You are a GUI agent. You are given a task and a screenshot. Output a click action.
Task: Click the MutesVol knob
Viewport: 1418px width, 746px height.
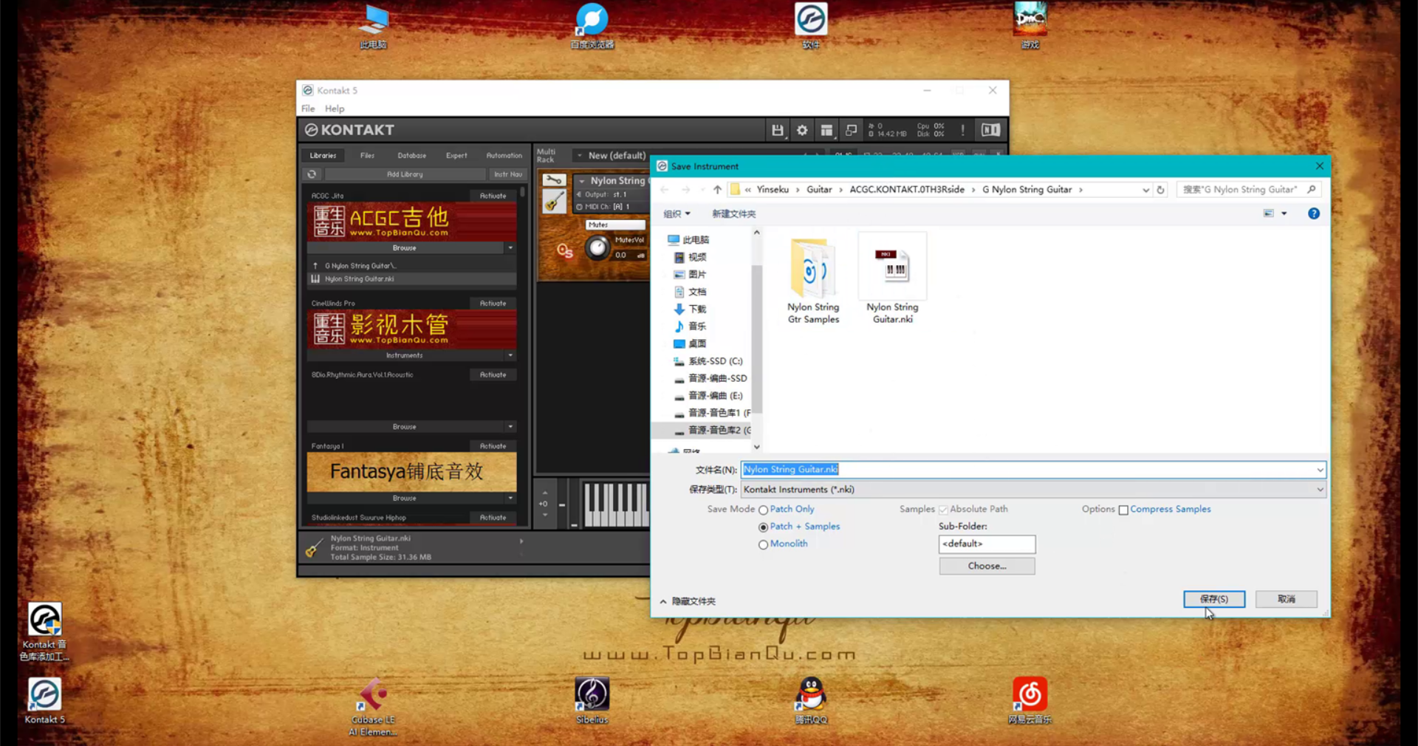pyautogui.click(x=597, y=248)
